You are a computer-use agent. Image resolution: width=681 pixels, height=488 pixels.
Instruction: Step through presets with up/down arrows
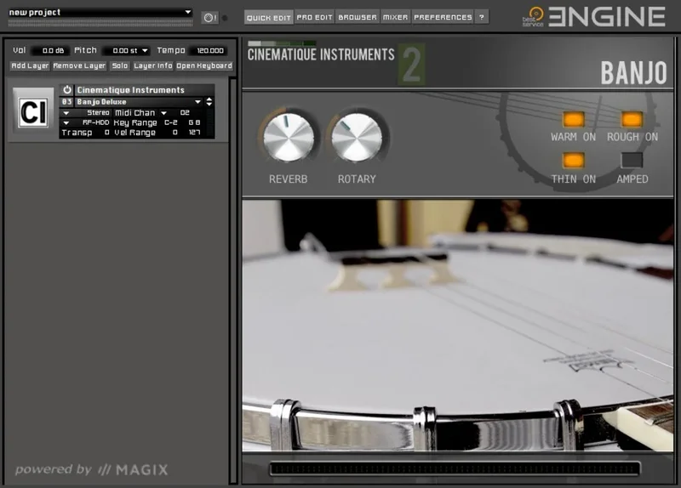pos(209,102)
